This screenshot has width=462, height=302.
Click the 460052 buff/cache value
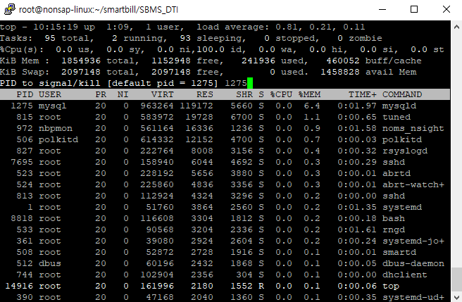pos(343,61)
